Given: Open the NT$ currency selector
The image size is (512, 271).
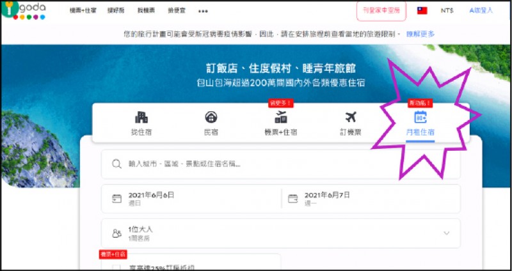Looking at the screenshot, I should pos(447,11).
